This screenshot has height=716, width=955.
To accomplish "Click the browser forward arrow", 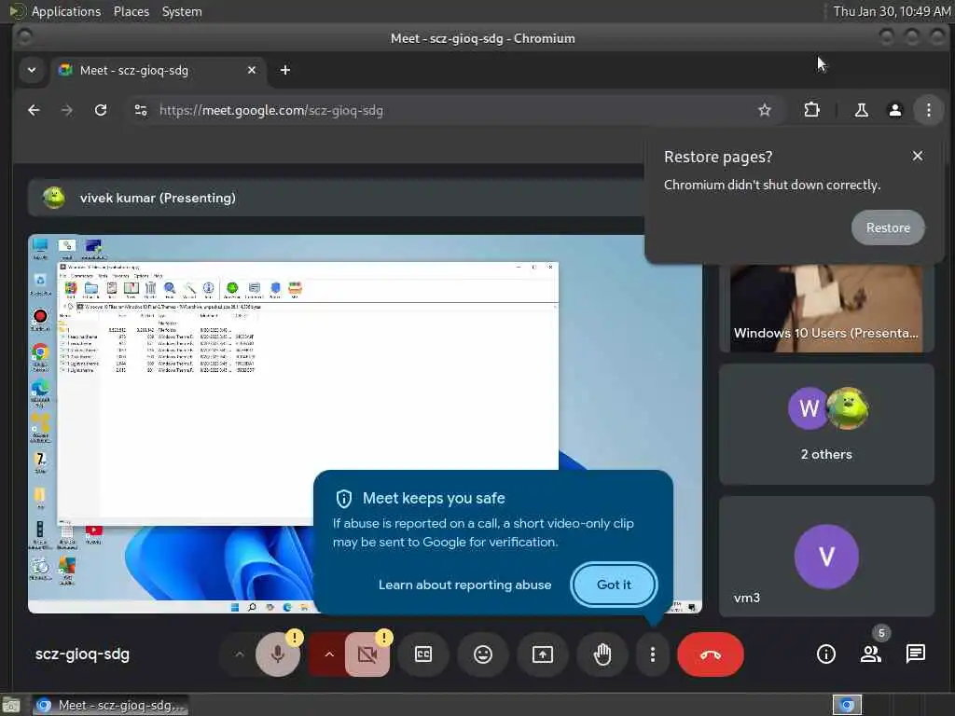I will (x=67, y=110).
